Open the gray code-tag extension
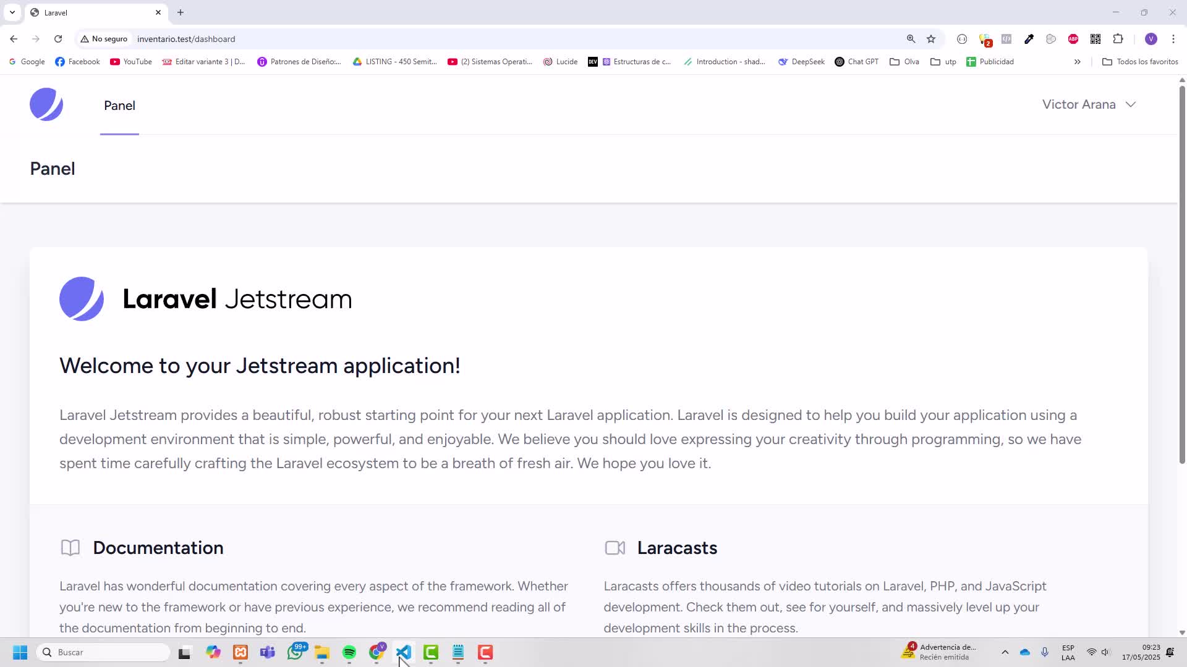This screenshot has height=667, width=1187. click(x=1006, y=39)
